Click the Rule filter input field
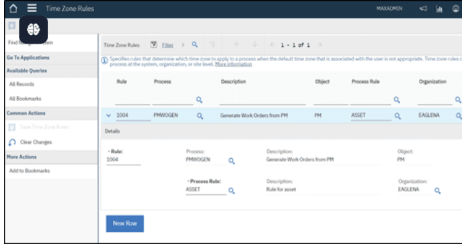Image resolution: width=462 pixels, height=244 pixels. pyautogui.click(x=132, y=100)
